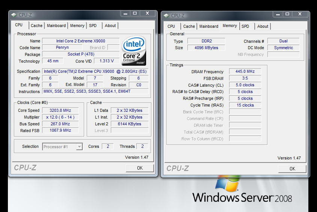Viewport: 317px width, 212px height.
Task: Open Mainboard tab in right window
Action: click(x=208, y=26)
